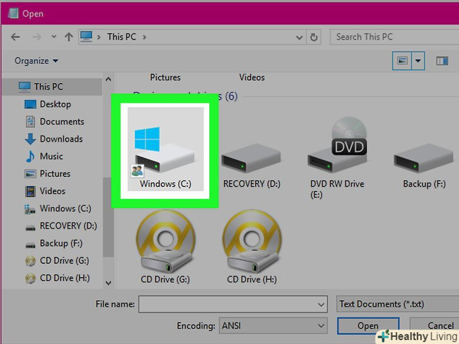
Task: Select This PC in navigation pane
Action: (x=52, y=86)
